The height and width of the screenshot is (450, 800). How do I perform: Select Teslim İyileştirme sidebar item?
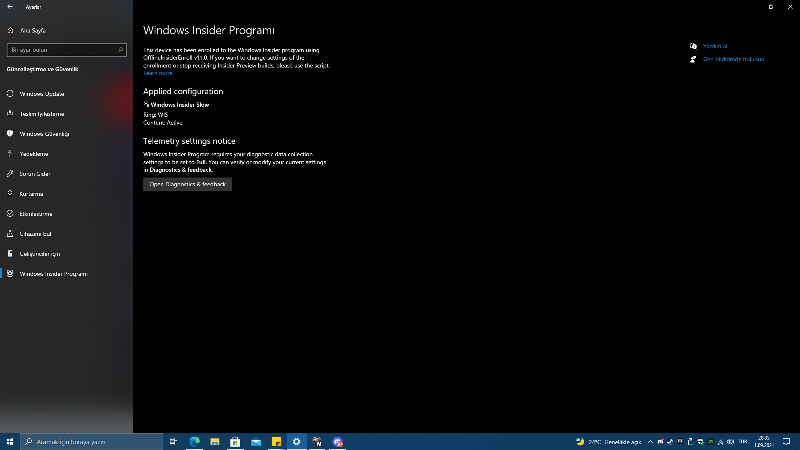point(42,114)
